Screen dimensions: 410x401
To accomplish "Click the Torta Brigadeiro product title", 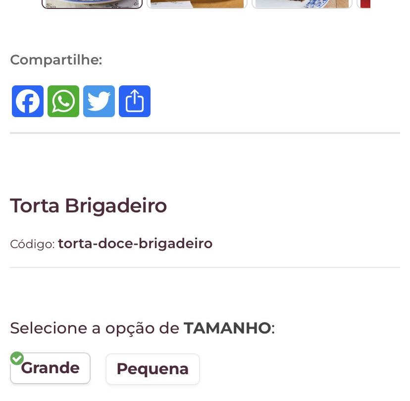I will coord(88,205).
